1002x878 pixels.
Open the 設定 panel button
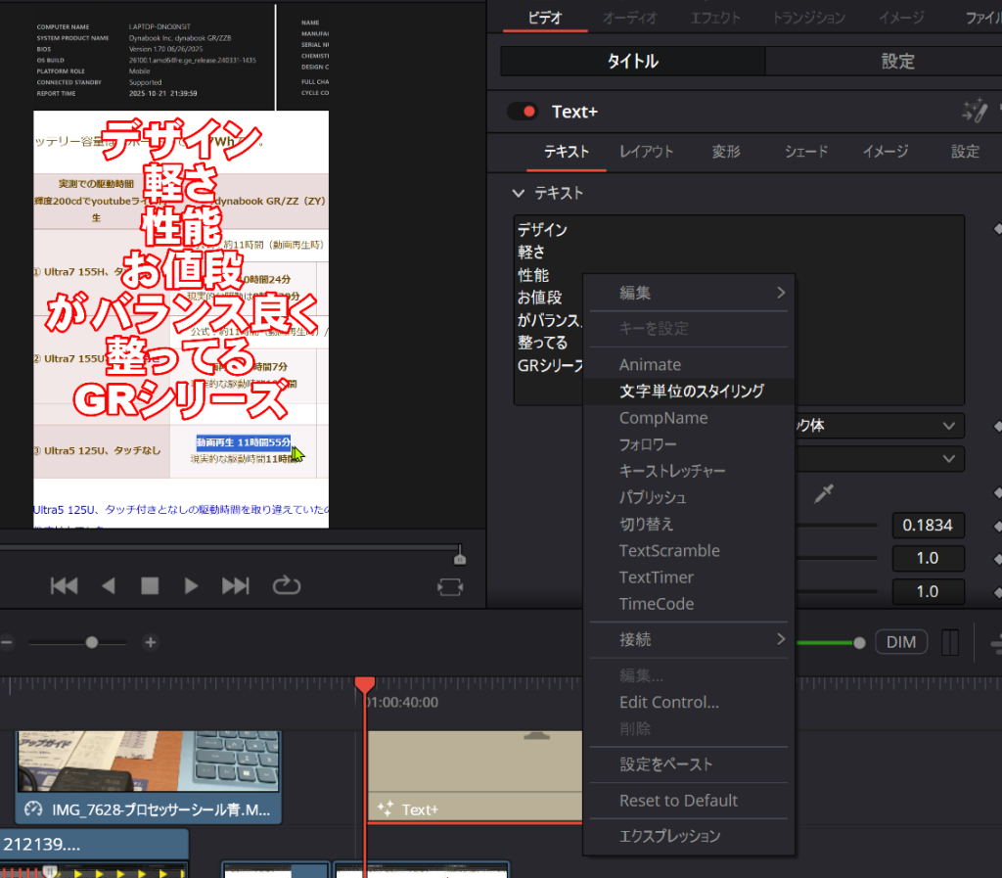pyautogui.click(x=897, y=61)
